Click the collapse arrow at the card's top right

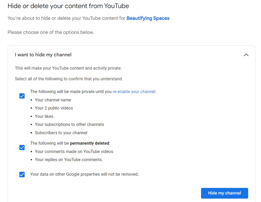coord(246,55)
